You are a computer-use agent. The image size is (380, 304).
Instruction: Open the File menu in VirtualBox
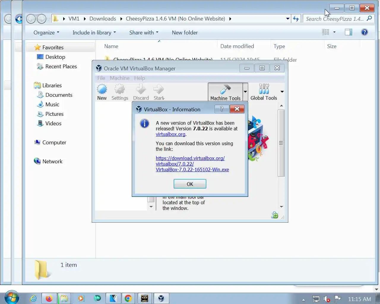(101, 78)
